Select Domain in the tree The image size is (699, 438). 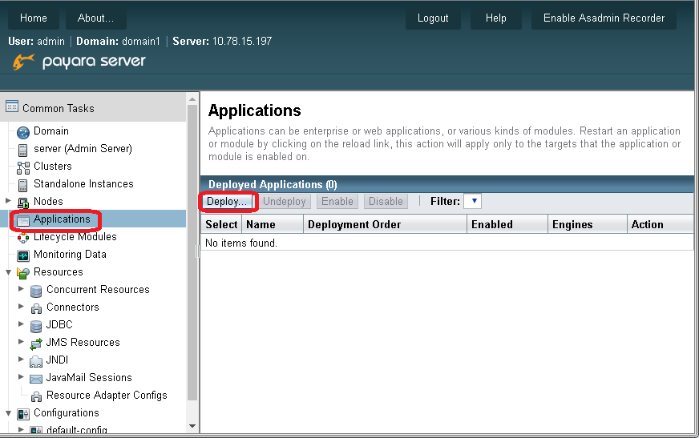(51, 131)
